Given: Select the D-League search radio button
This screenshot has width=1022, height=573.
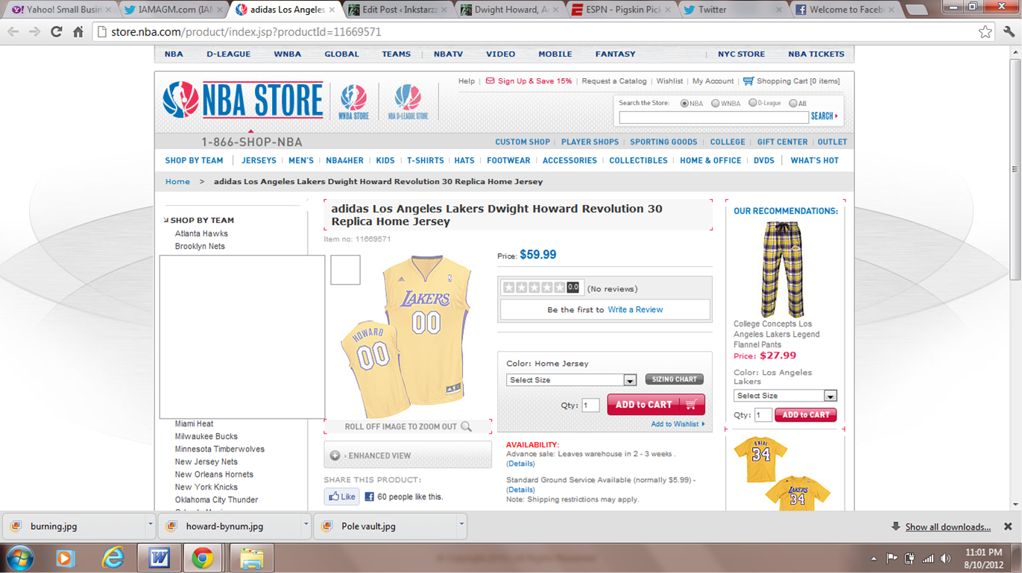Looking at the screenshot, I should tap(752, 104).
